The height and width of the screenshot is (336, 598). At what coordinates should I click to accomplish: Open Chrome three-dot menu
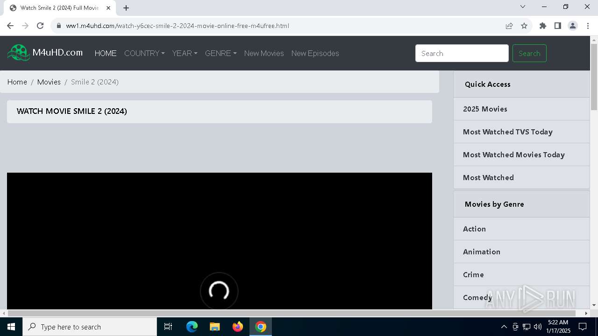point(588,26)
